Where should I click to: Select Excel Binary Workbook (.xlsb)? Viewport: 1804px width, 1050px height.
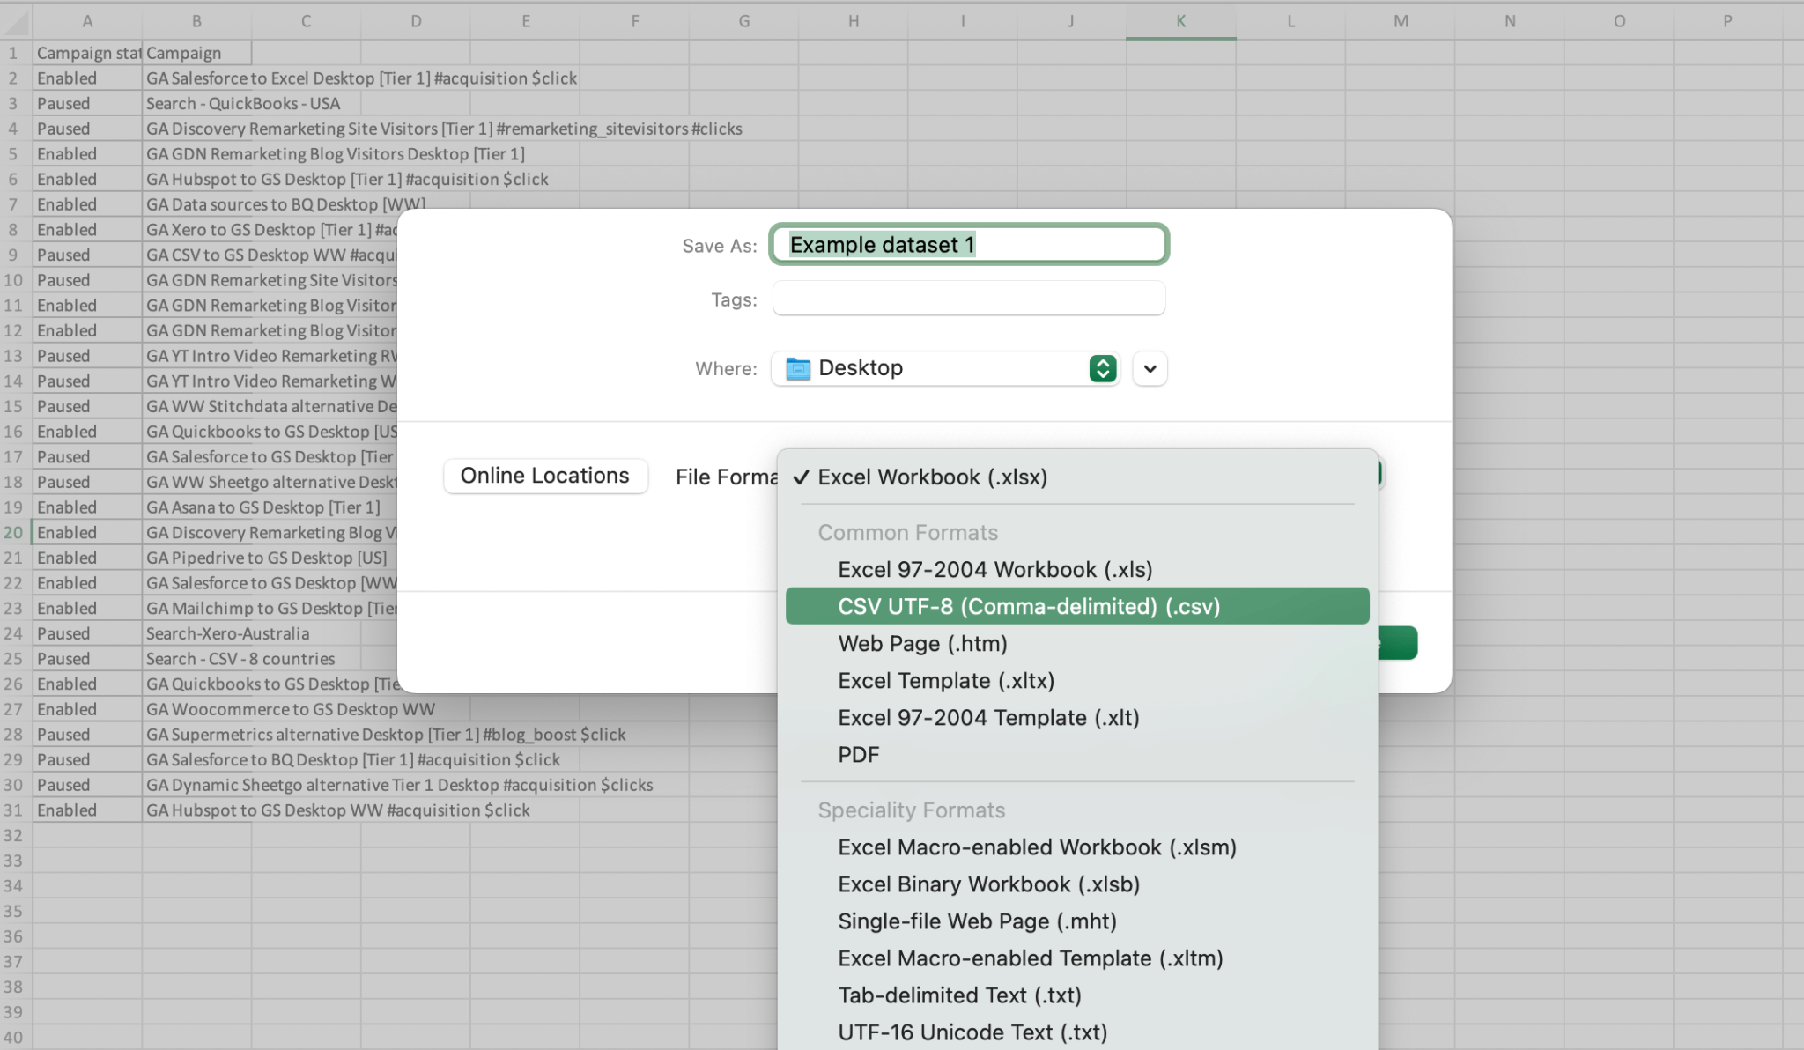pos(1077,884)
